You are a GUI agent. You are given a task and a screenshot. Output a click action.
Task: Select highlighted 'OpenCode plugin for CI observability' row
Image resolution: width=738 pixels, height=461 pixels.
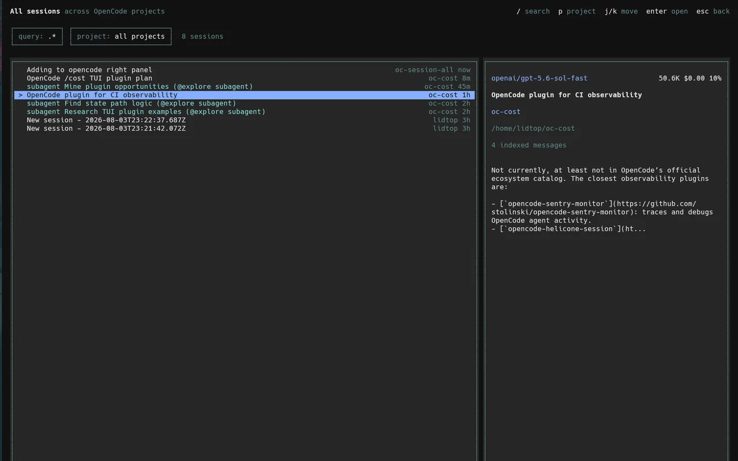[244, 95]
